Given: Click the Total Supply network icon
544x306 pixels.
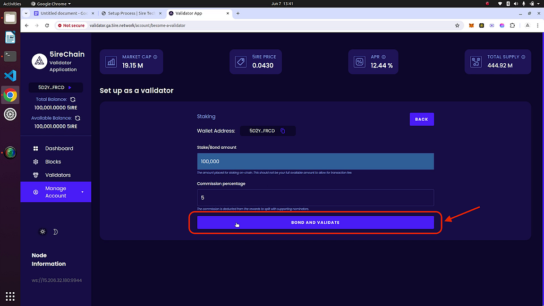Looking at the screenshot, I should coord(476,62).
